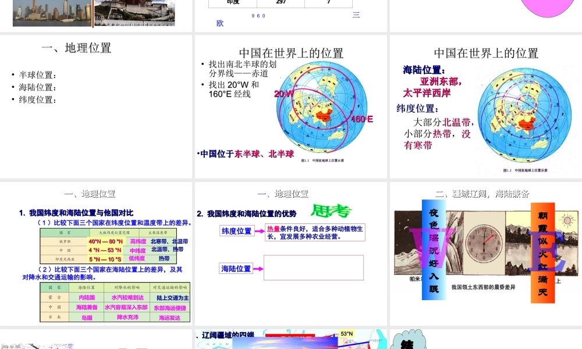Click table cell 5°N — 10°S

(x=105, y=259)
